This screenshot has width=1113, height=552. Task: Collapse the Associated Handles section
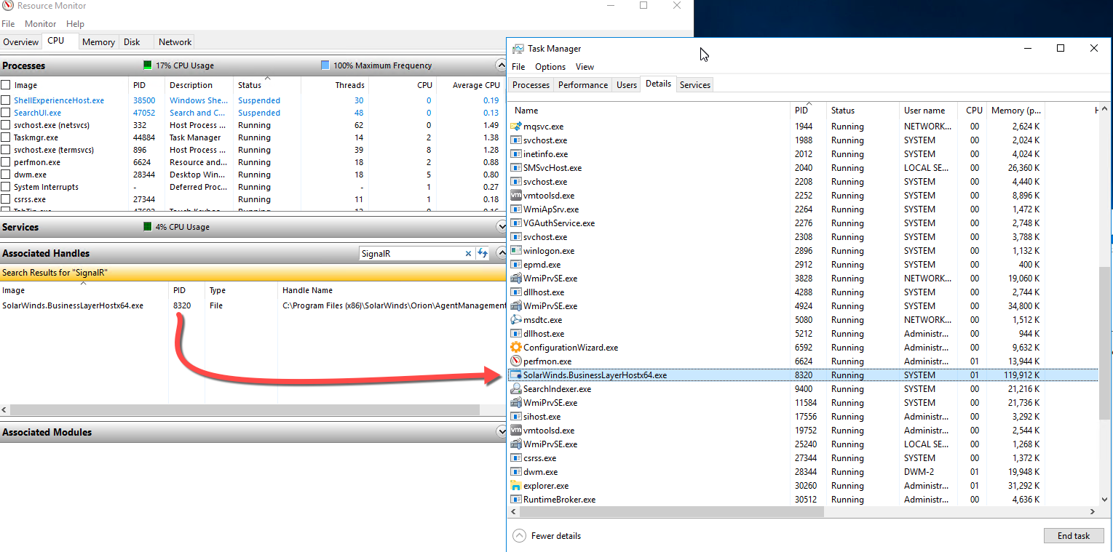coord(500,253)
